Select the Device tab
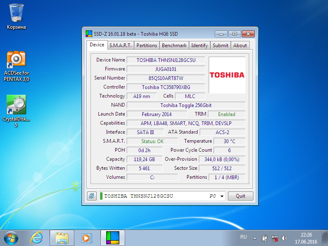The width and height of the screenshot is (328, 246). [x=97, y=45]
